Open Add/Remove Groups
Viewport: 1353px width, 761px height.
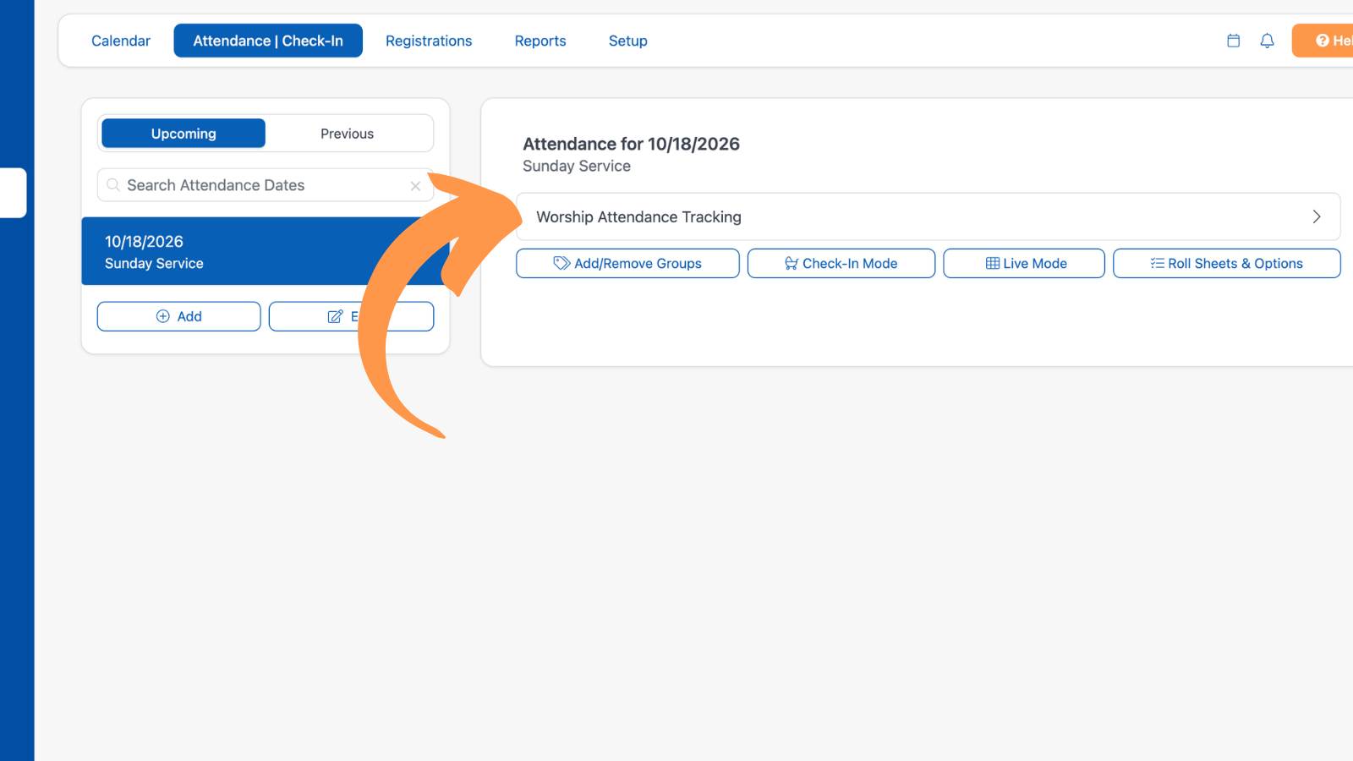click(627, 263)
